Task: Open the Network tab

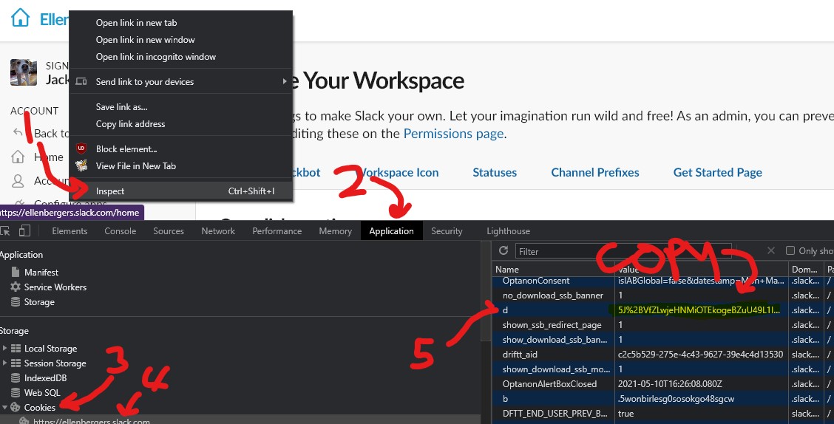Action: click(x=218, y=231)
